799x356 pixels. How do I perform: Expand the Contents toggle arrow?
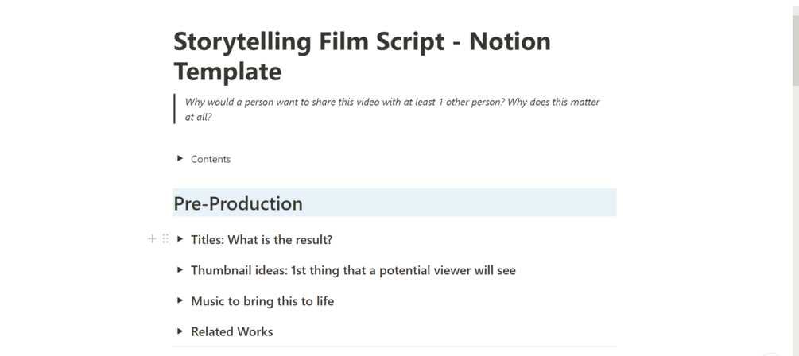(180, 159)
